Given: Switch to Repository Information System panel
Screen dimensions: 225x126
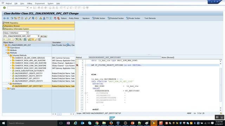Looking at the screenshot, I should pos(38,29).
